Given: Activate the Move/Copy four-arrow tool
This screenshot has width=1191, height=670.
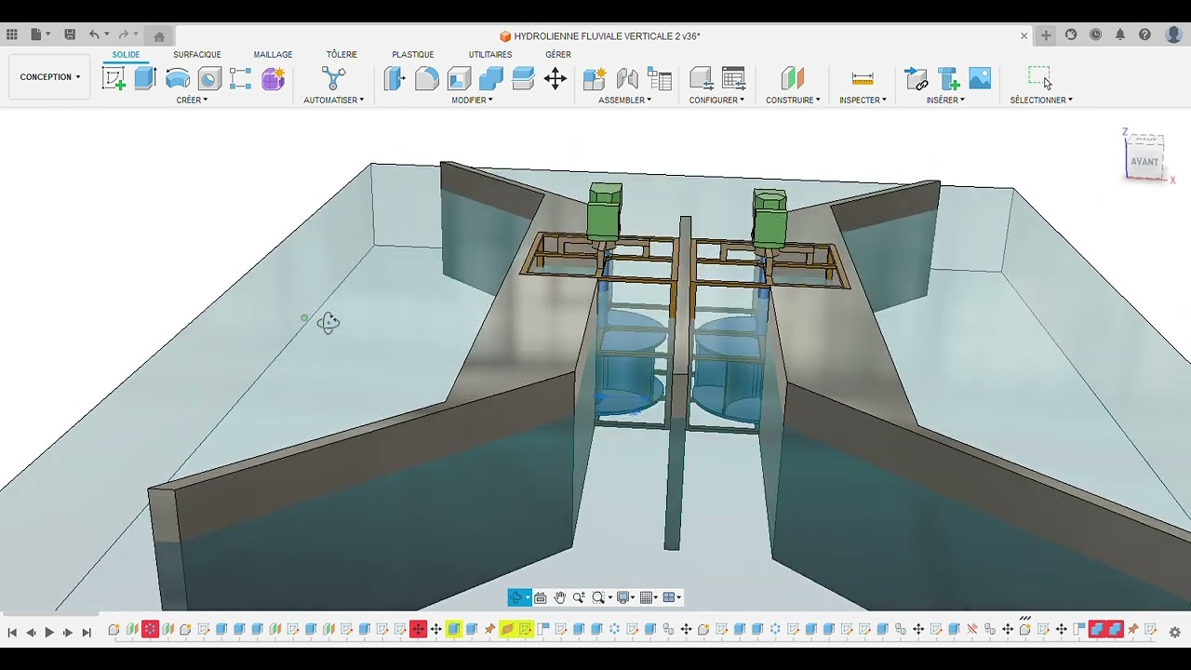Looking at the screenshot, I should click(x=555, y=78).
